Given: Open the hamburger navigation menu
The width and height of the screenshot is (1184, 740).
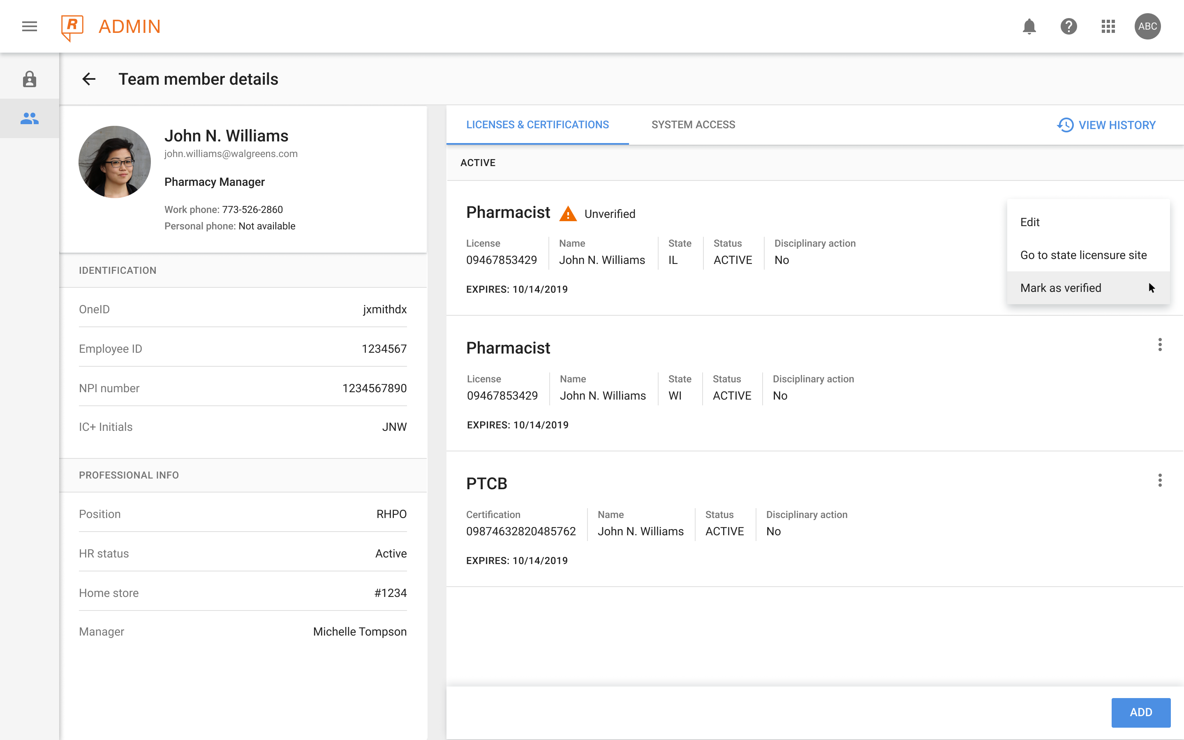Looking at the screenshot, I should 29,26.
